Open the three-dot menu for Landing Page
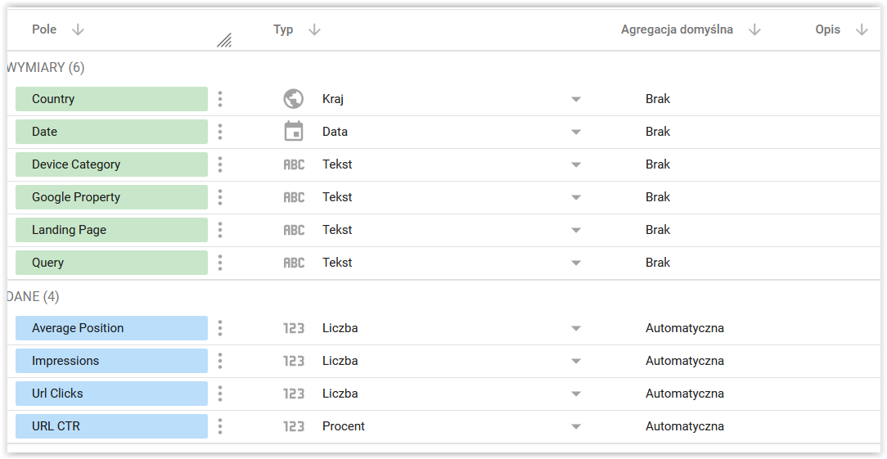This screenshot has width=887, height=459. point(220,230)
